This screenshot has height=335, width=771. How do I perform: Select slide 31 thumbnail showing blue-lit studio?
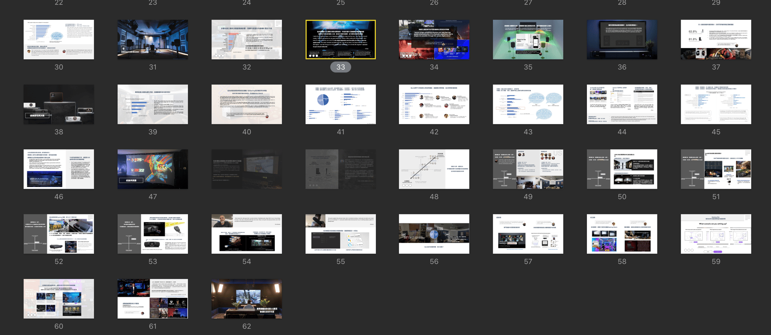(153, 40)
